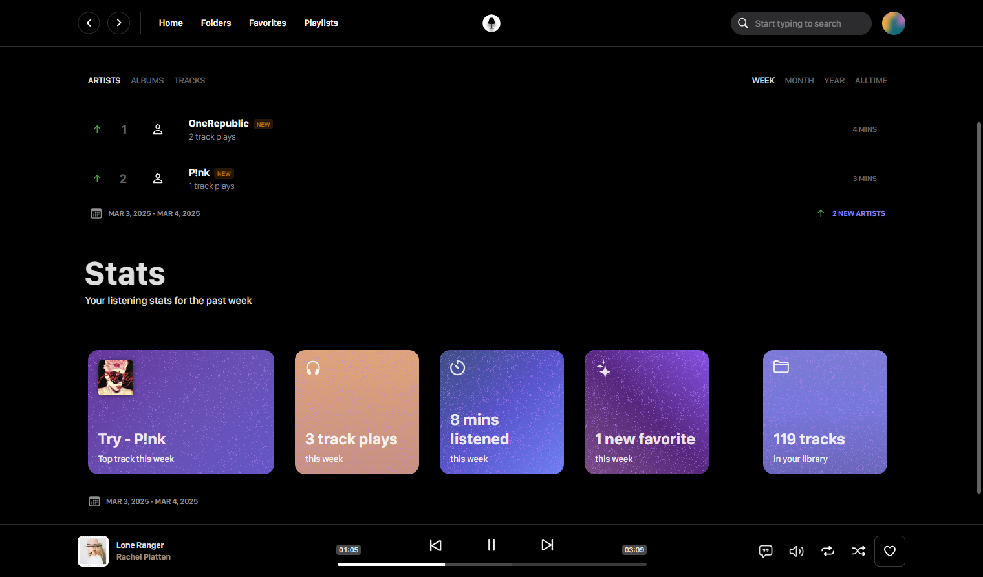Switch to the Albums tab

147,80
